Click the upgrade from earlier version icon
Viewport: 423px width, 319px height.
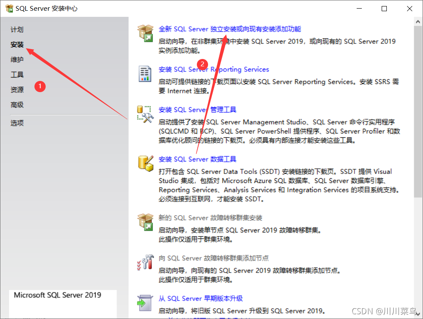(145, 303)
